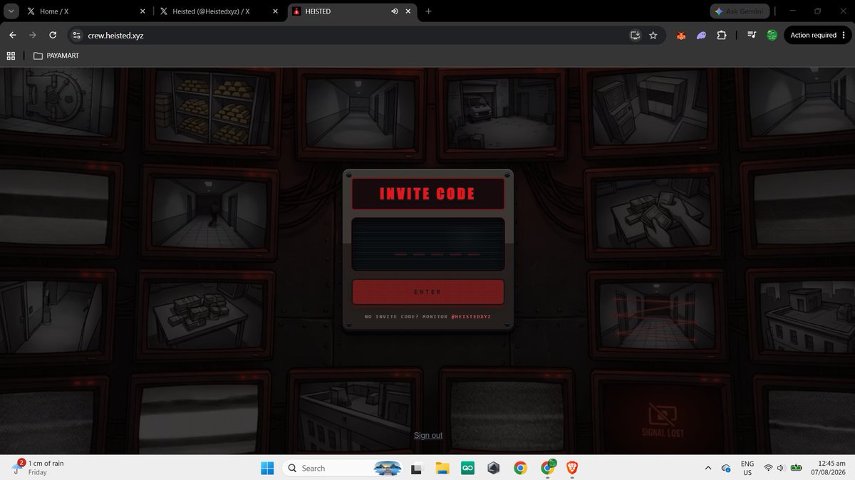
Task: Click the red ENTER button
Action: pos(428,292)
